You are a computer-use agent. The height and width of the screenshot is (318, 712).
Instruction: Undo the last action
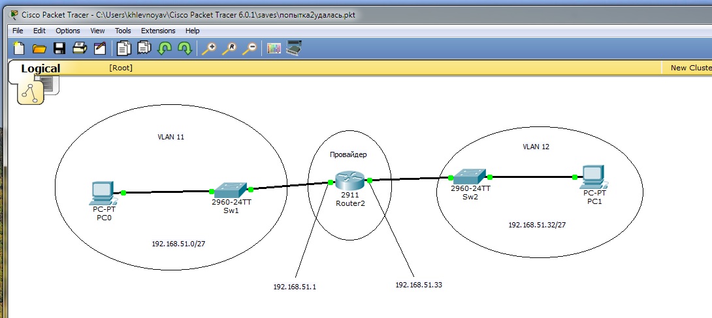164,48
